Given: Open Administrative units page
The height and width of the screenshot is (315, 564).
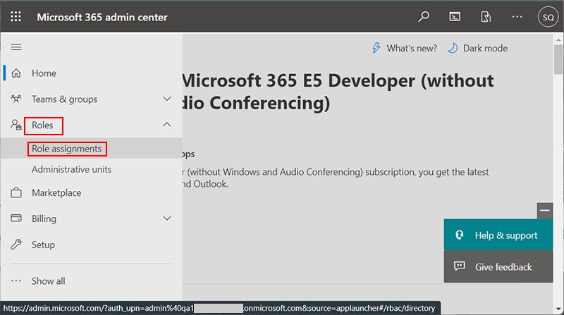Looking at the screenshot, I should [x=72, y=169].
